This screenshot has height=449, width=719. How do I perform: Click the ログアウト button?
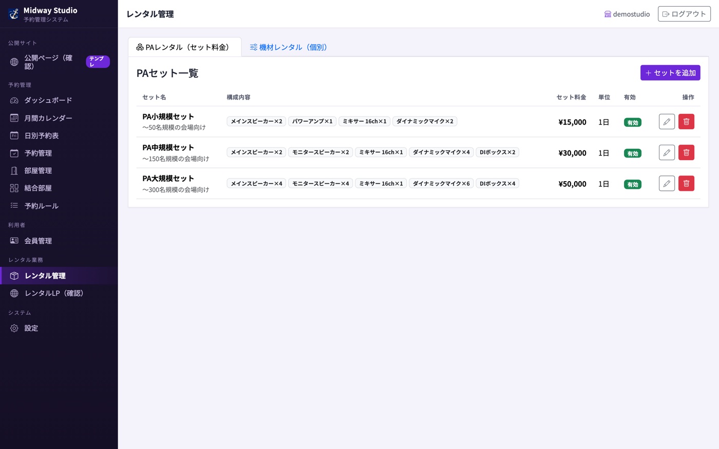(684, 14)
